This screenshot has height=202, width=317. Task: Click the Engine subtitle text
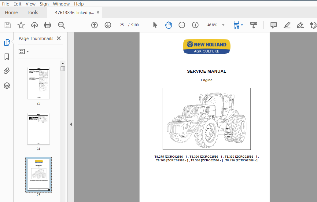pos(207,80)
